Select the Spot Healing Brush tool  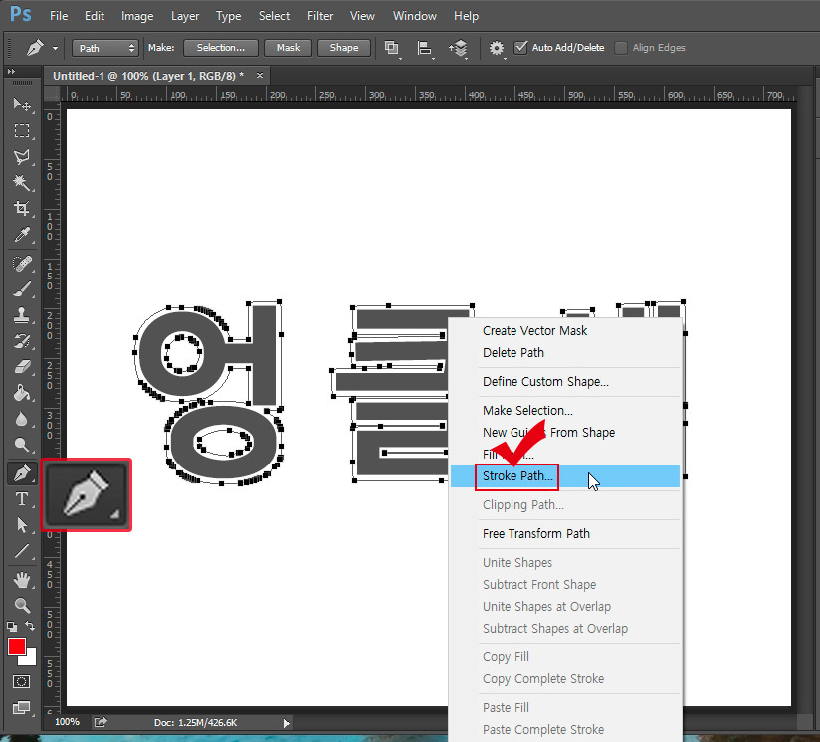[22, 264]
